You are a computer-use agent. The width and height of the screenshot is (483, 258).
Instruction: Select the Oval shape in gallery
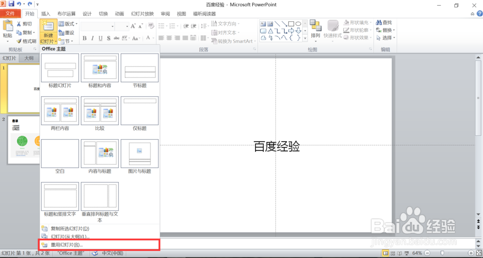[298, 24]
